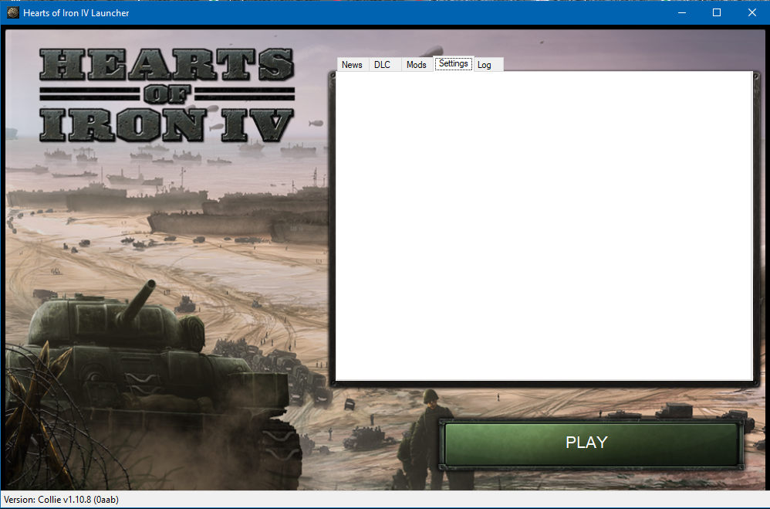Close the Hearts of Iron IV launcher
This screenshot has height=509, width=770.
tap(752, 12)
